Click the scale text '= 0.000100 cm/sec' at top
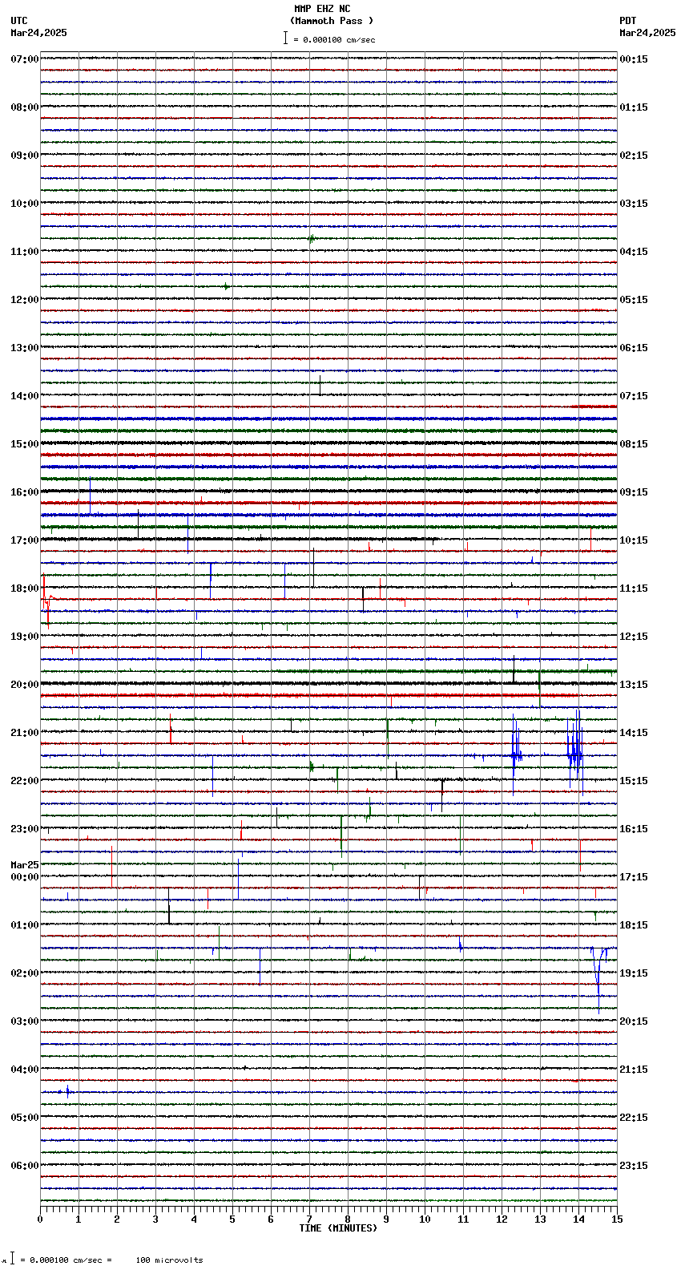This screenshot has width=681, height=1270. coord(334,39)
